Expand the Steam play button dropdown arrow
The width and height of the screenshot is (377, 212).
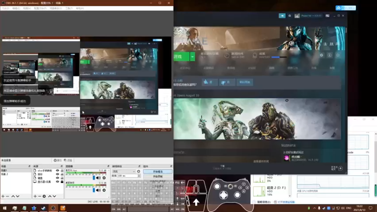(192, 57)
